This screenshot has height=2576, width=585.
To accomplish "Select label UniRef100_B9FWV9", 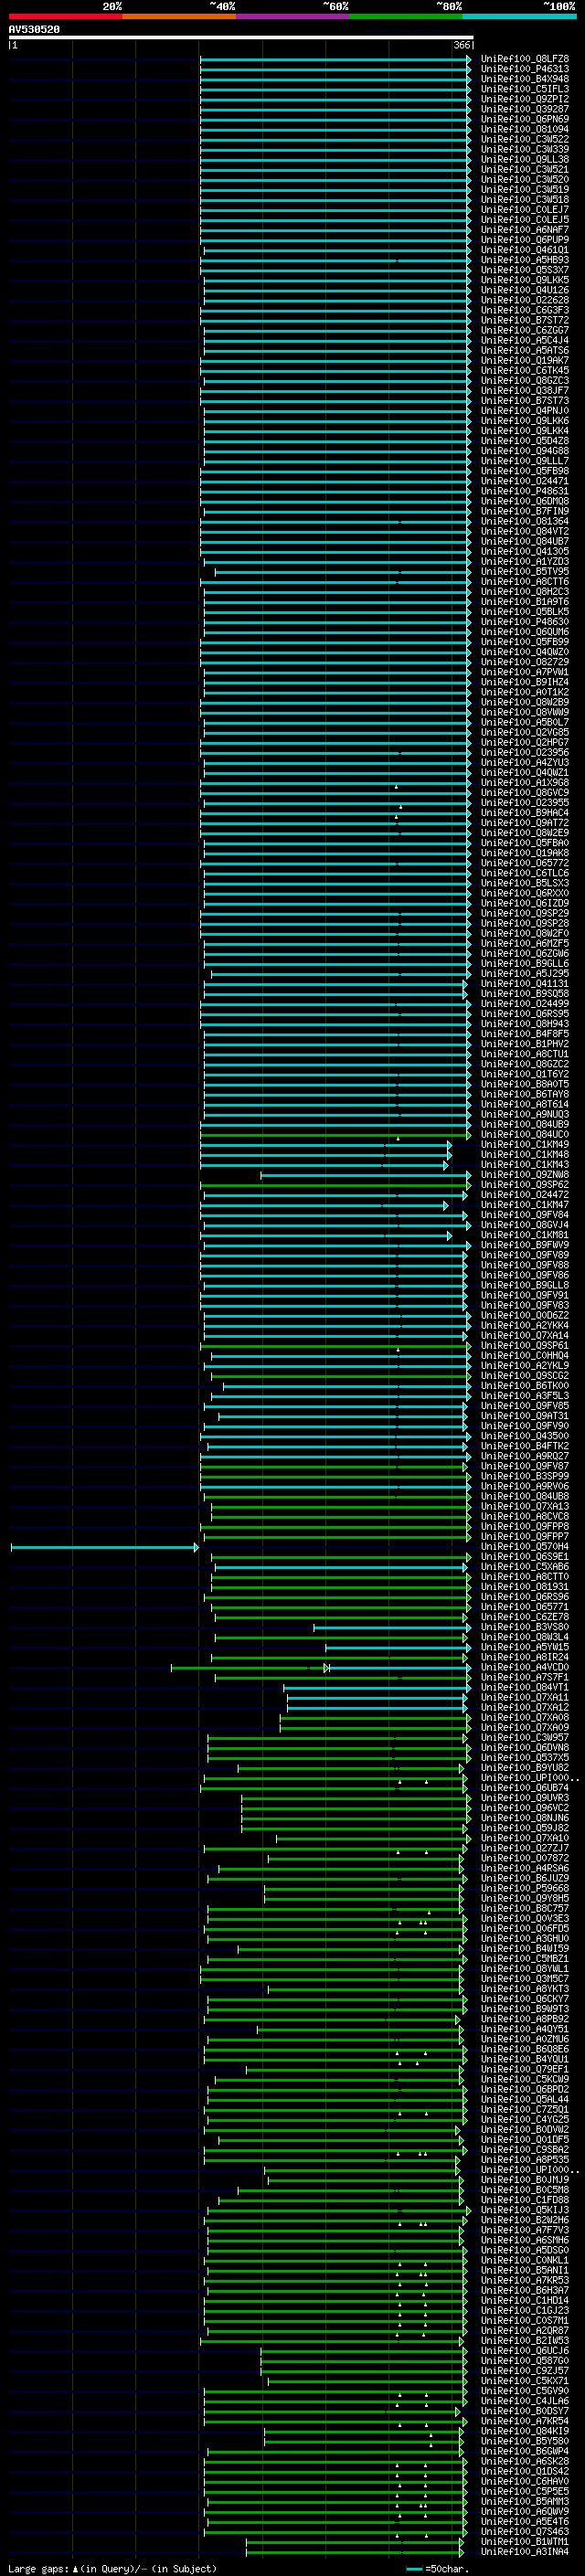I will pyautogui.click(x=525, y=1245).
